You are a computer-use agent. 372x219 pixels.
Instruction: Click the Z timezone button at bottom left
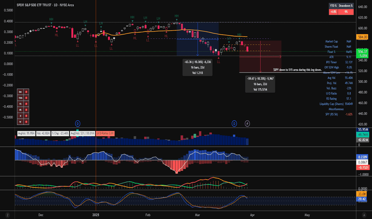[x=8, y=215]
